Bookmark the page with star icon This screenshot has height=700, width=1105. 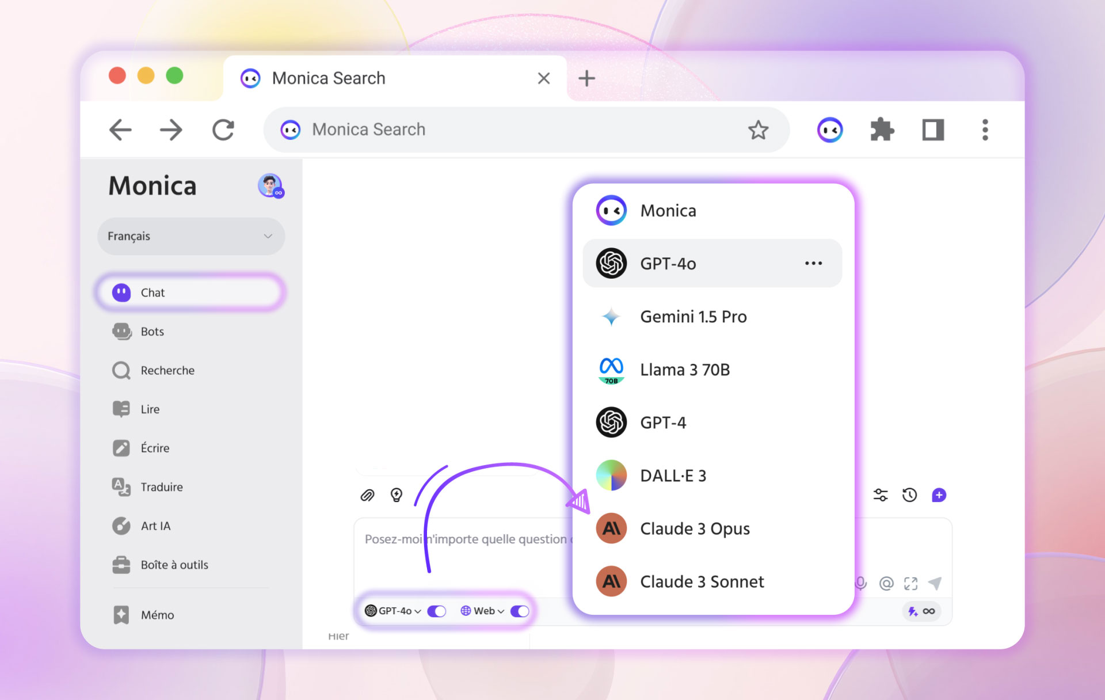(x=758, y=130)
